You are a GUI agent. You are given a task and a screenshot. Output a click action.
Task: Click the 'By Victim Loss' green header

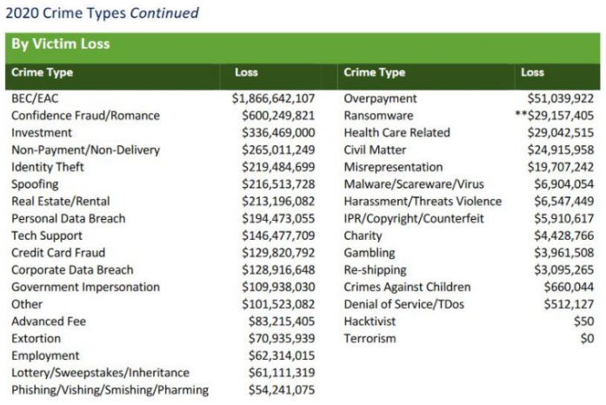(x=60, y=44)
